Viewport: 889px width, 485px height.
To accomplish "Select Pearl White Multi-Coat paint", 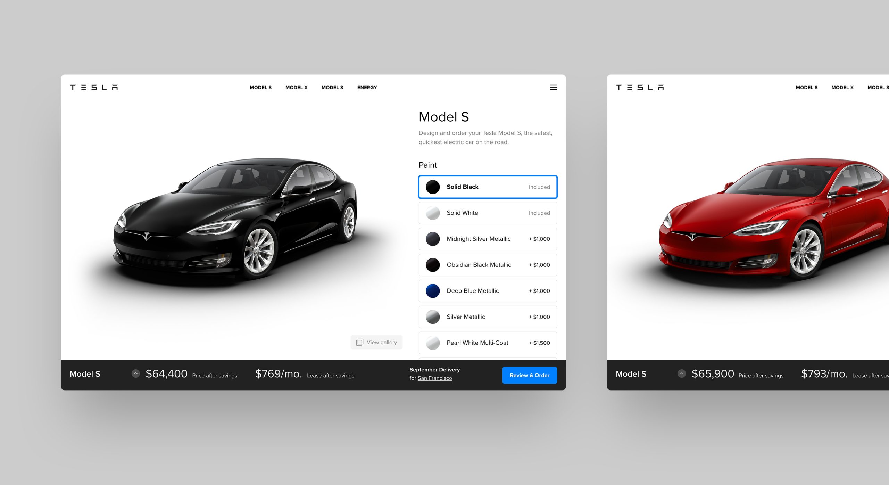I will tap(488, 342).
